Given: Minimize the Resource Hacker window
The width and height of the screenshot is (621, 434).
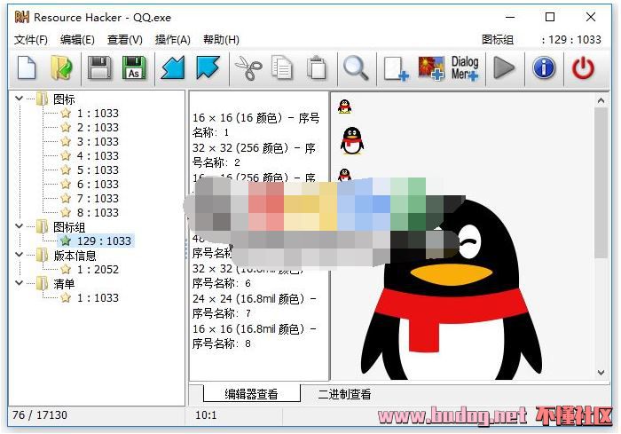Looking at the screenshot, I should (x=510, y=17).
